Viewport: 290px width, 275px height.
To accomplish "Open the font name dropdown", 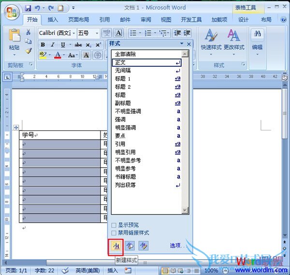I will click(x=73, y=33).
